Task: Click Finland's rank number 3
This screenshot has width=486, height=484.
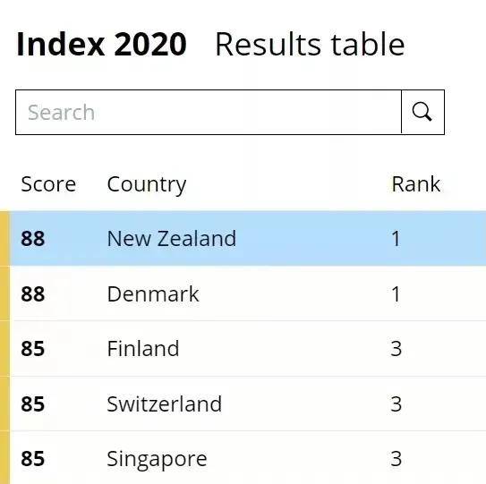Action: (x=396, y=349)
